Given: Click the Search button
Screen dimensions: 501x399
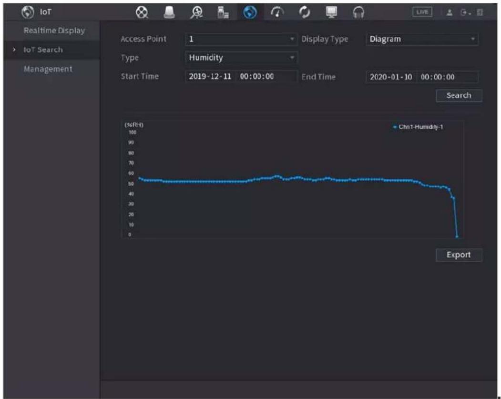Looking at the screenshot, I should coord(459,95).
